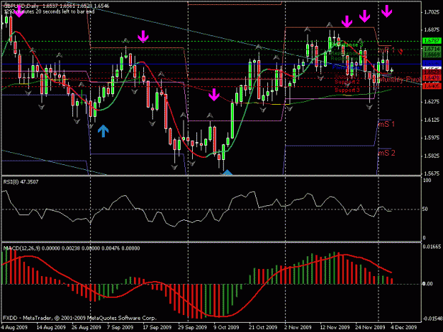
Task: Click the red 1.6478 price tag
Action: click(432, 78)
